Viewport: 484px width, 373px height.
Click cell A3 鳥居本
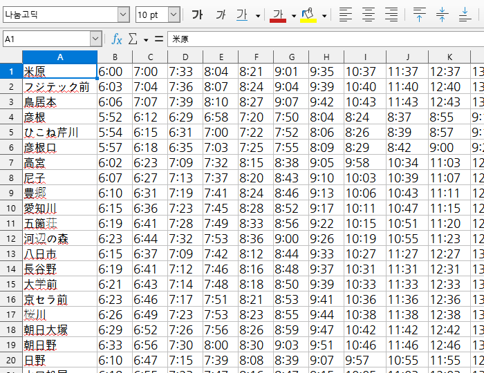[x=60, y=102]
